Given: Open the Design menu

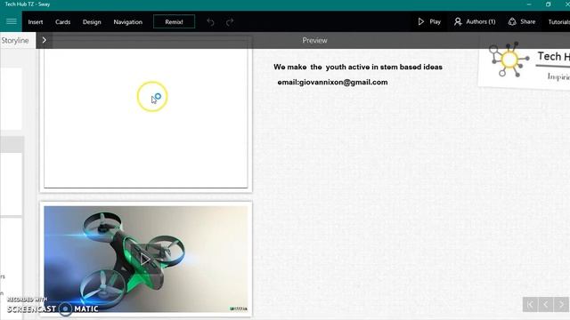Looking at the screenshot, I should 92,21.
